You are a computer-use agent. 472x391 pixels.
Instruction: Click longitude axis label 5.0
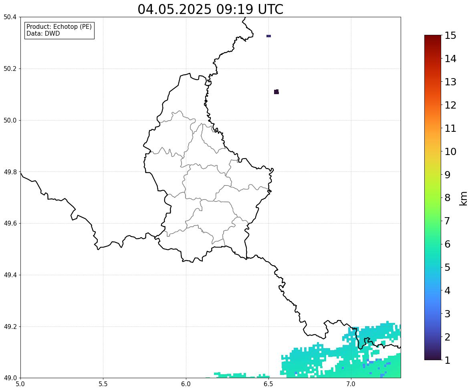20,384
